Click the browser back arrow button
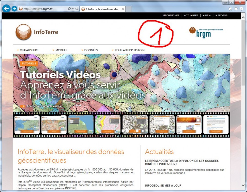The height and width of the screenshot is (192, 247). (6, 9)
